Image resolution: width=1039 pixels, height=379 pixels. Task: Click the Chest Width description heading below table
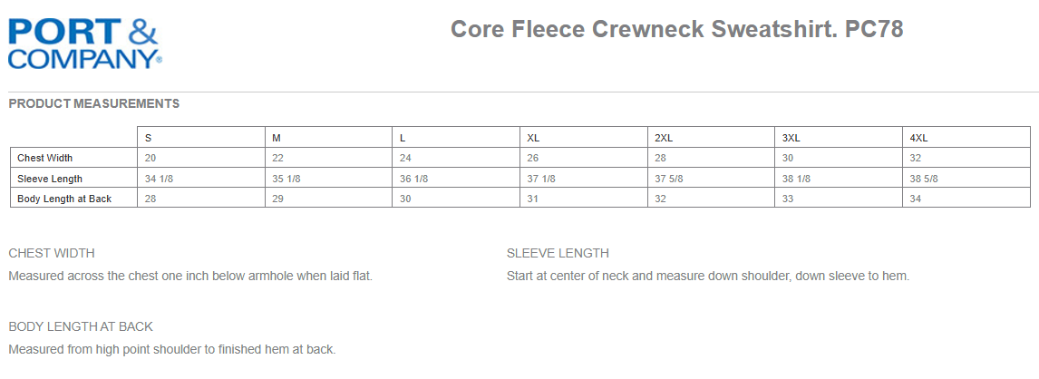[x=52, y=253]
